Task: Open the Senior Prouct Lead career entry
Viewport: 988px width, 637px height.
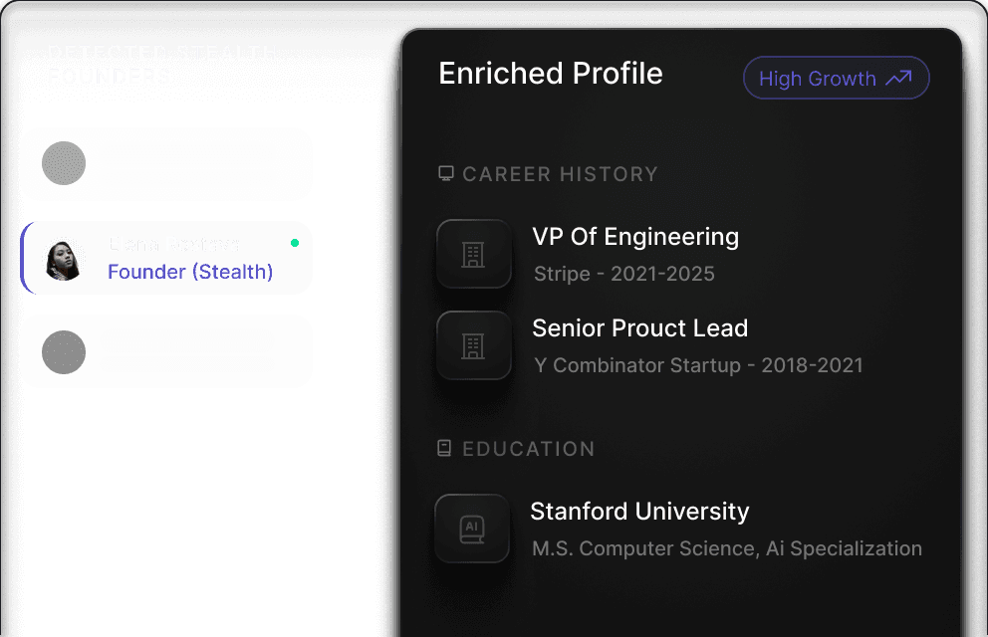Action: (640, 328)
